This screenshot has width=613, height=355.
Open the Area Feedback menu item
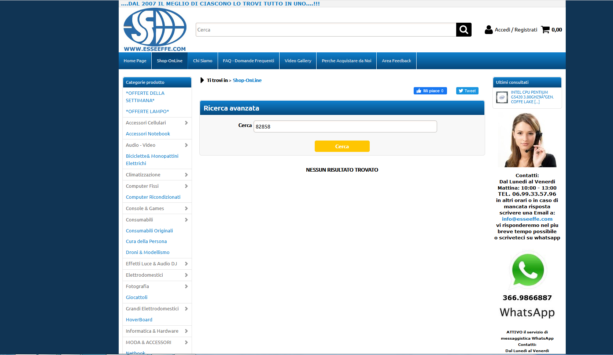396,61
